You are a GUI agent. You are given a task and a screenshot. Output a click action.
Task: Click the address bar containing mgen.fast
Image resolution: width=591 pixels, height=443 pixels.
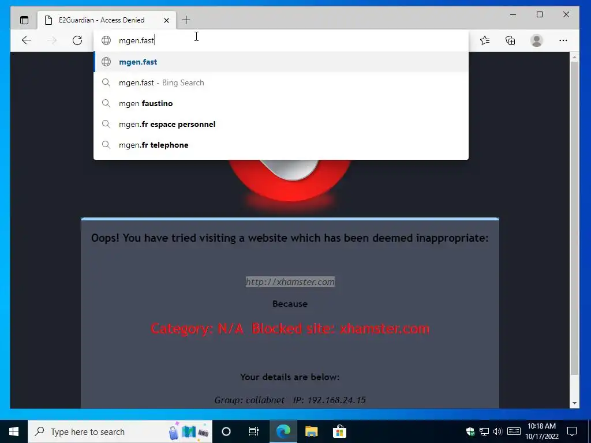click(x=281, y=40)
